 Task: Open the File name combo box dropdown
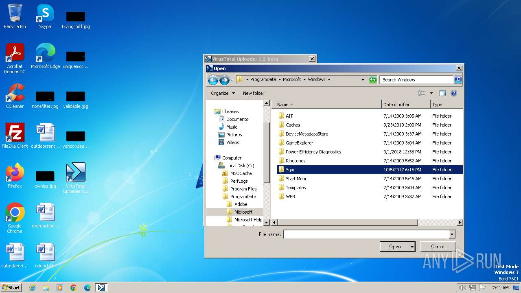(452, 234)
